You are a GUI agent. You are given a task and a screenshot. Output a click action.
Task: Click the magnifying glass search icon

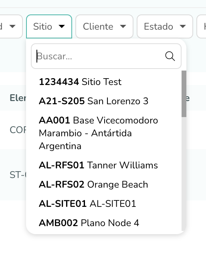click(170, 56)
